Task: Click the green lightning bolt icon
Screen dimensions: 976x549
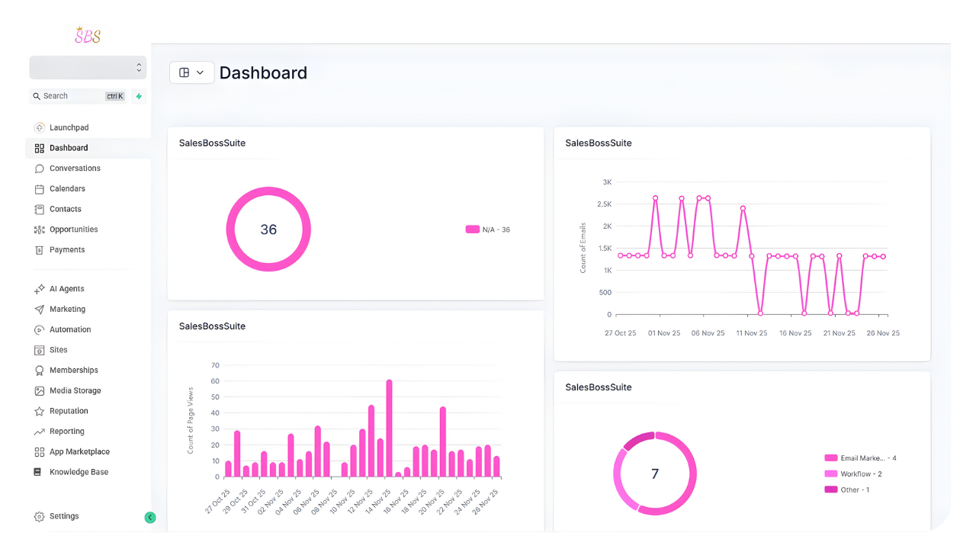Action: tap(139, 96)
